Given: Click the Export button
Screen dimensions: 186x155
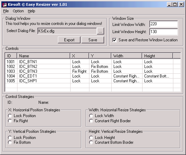Looking at the screenshot, I should tap(69, 40).
